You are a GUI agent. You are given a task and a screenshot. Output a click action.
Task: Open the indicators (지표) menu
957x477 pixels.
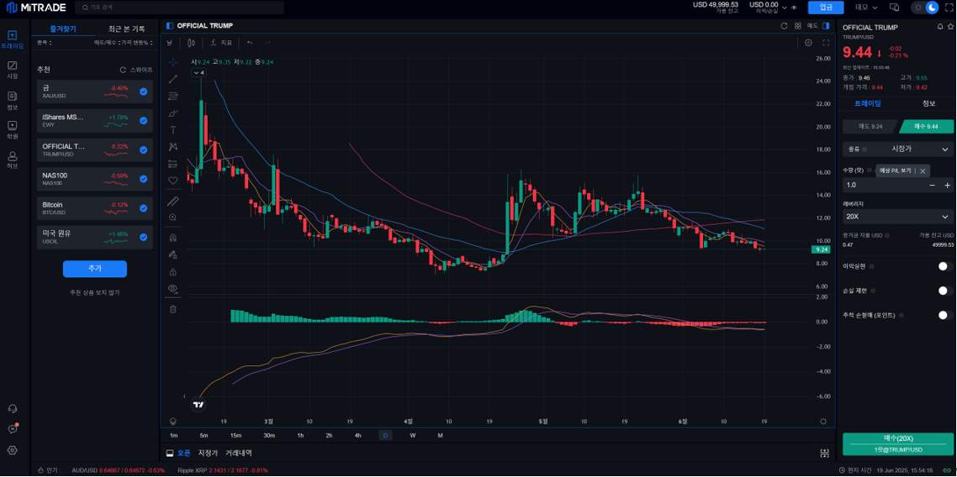coord(221,43)
